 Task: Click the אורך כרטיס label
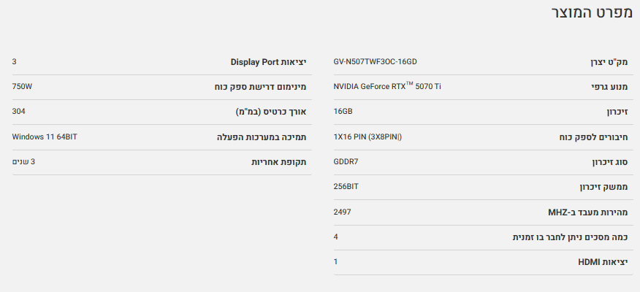point(267,112)
